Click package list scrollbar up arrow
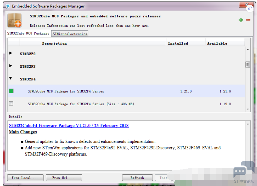The height and width of the screenshot is (186, 257). 248,49
